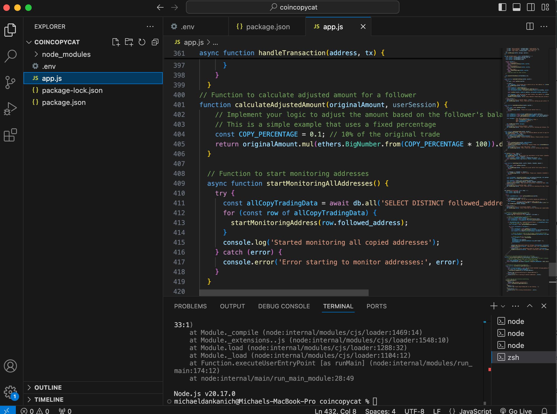
Task: Close the app.js editor tab
Action: pos(363,26)
